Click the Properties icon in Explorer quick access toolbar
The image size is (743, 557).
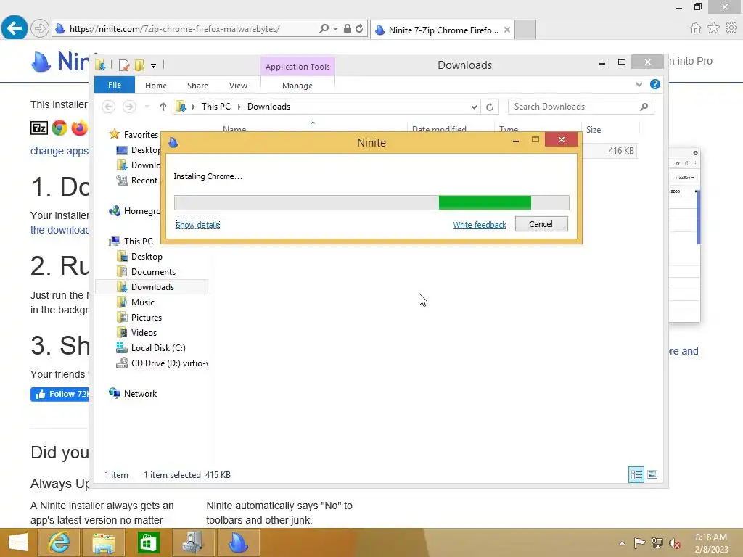click(124, 65)
